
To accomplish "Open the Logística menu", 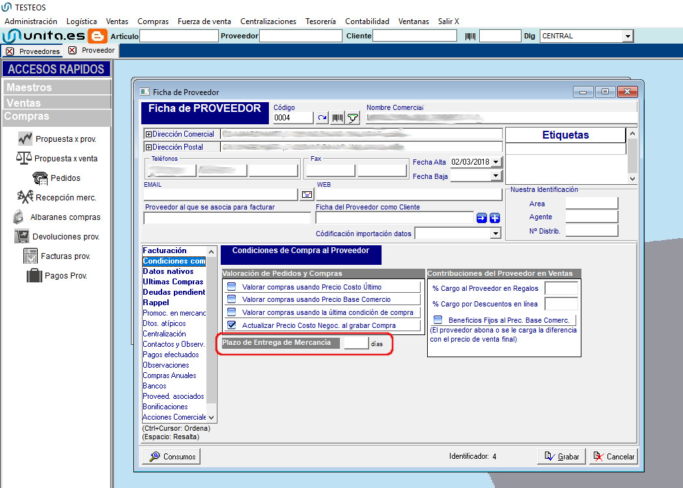I will [x=81, y=21].
